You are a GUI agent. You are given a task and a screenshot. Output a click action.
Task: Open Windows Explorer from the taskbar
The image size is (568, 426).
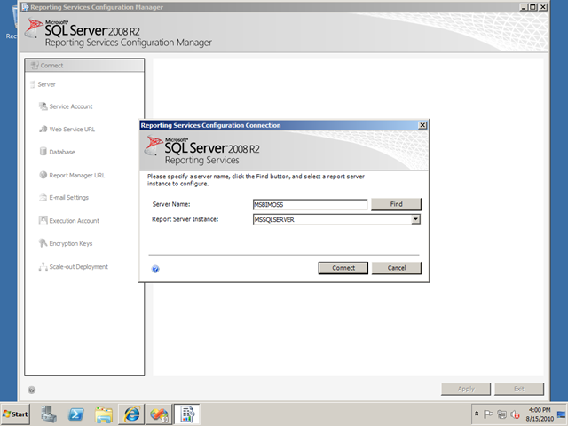coord(104,414)
